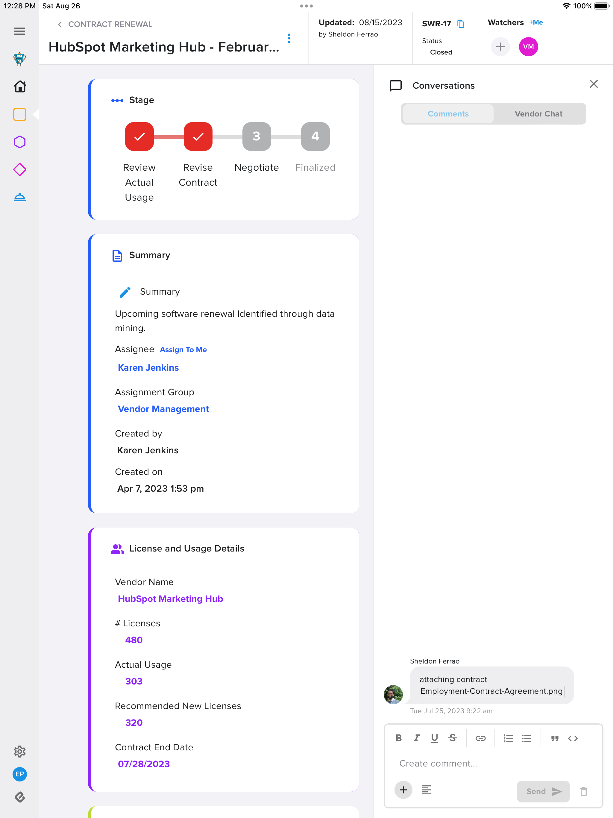This screenshot has height=818, width=613.
Task: Tap the battery indicator
Action: tap(602, 6)
